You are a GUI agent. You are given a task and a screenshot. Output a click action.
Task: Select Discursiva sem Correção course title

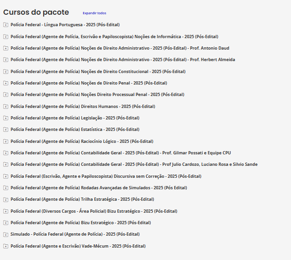tap(106, 176)
